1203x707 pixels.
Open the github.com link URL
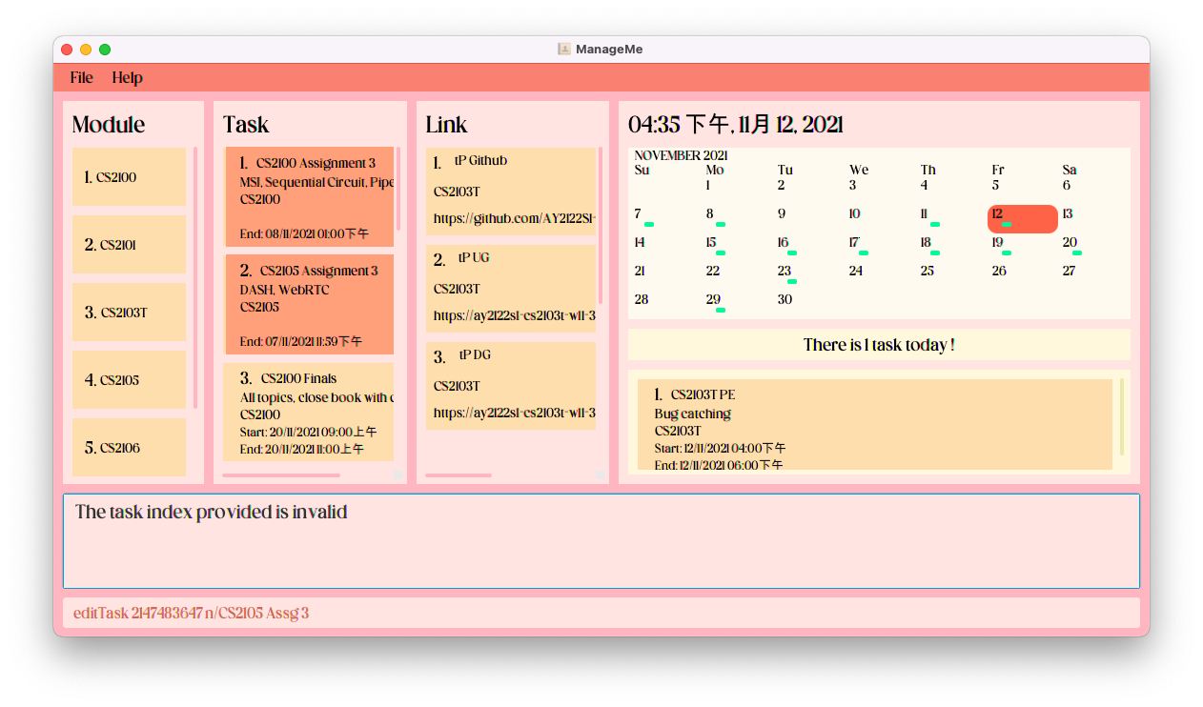(514, 218)
